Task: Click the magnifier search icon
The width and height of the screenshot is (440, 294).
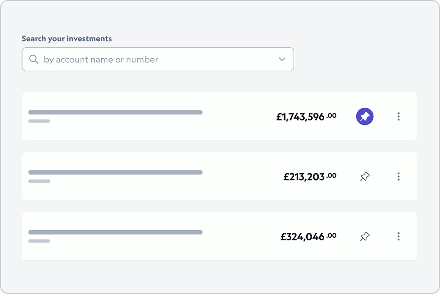Action: pyautogui.click(x=34, y=59)
